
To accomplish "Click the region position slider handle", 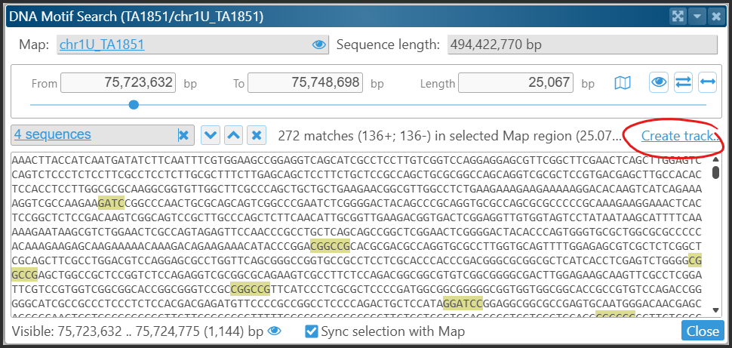I will 134,105.
